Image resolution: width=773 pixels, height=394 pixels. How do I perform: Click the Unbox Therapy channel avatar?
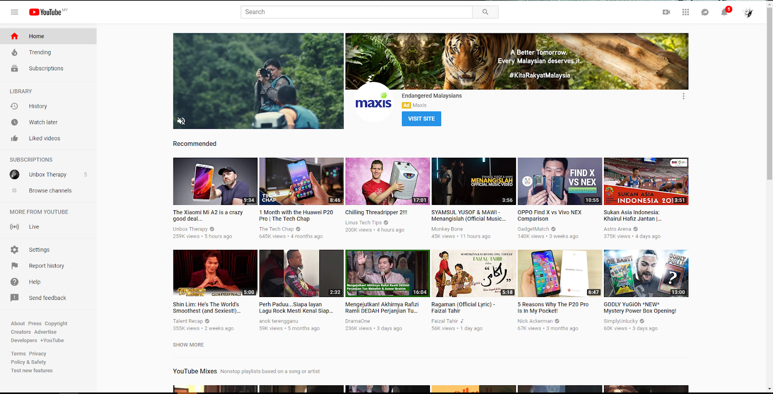(14, 175)
